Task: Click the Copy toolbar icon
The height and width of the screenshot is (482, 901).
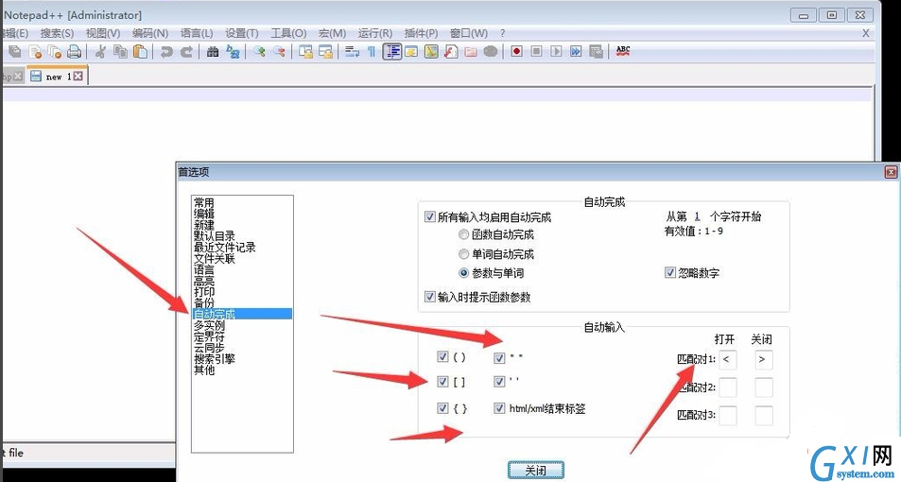Action: tap(120, 52)
